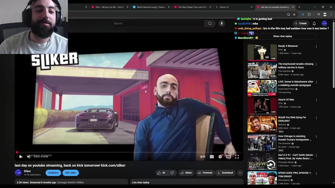The height and width of the screenshot is (188, 335).
Task: Open Sliker channel avatar
Action: click(18, 173)
